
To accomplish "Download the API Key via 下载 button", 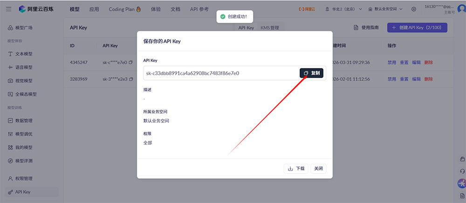I will 296,169.
